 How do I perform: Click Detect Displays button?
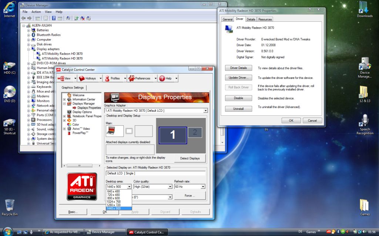[x=190, y=158]
